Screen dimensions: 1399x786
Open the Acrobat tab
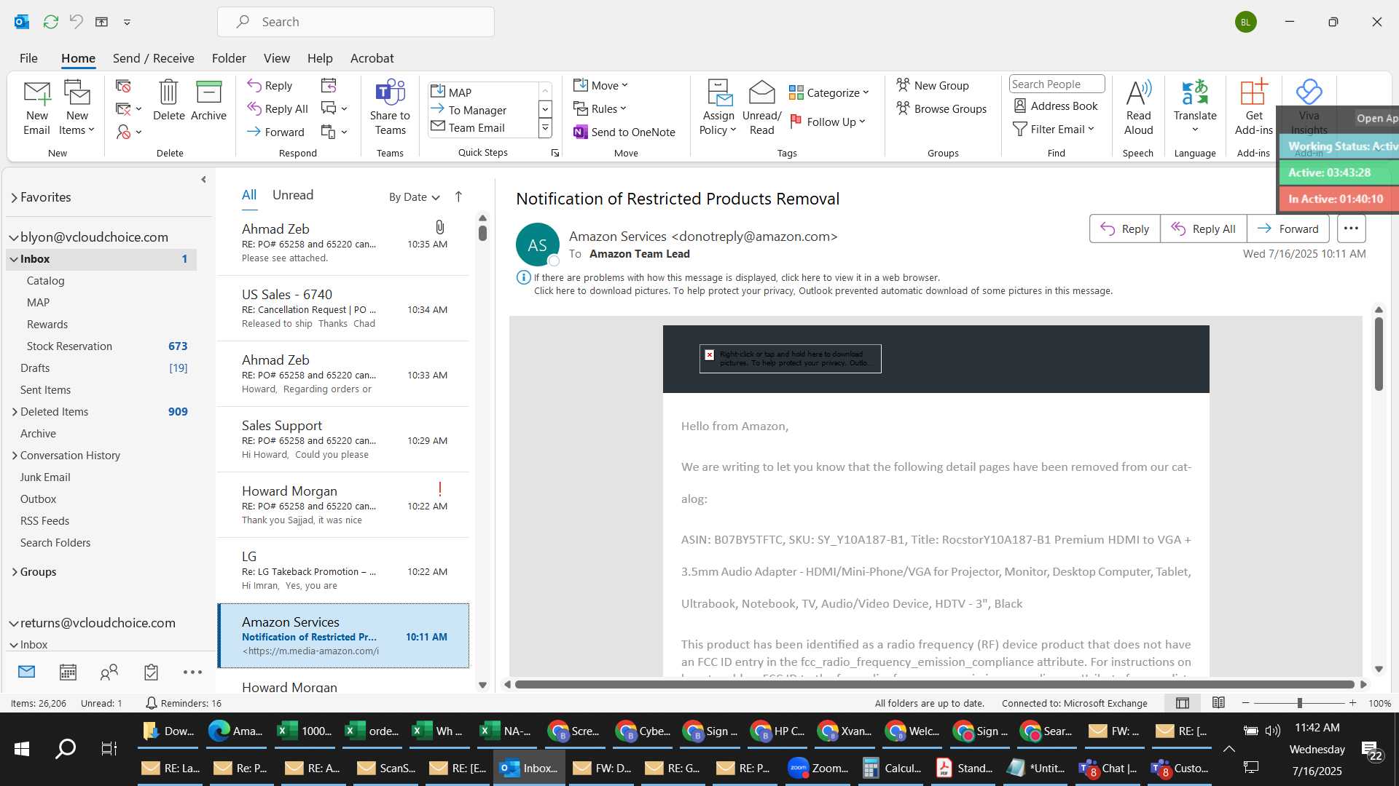tap(372, 58)
